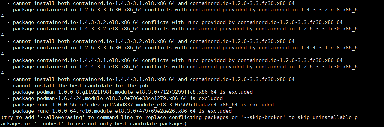This screenshot has width=384, height=127.
Task: Click the runc-1.0.0-56.rc5.dev package name
Action: (x=138, y=105)
